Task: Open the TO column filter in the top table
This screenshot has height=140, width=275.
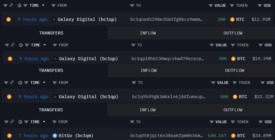Action: pos(132,5)
